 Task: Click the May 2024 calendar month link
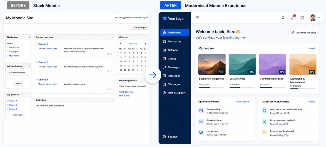(133, 44)
